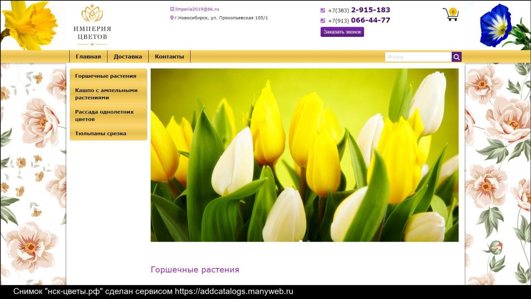The image size is (531, 299).
Task: Select Кашпо с ампельными растениями category
Action: coord(106,94)
